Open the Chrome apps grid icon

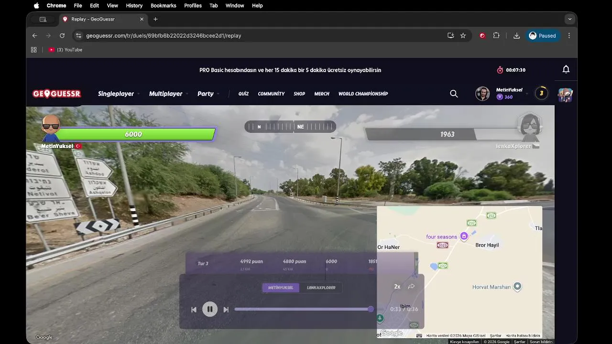(x=33, y=50)
